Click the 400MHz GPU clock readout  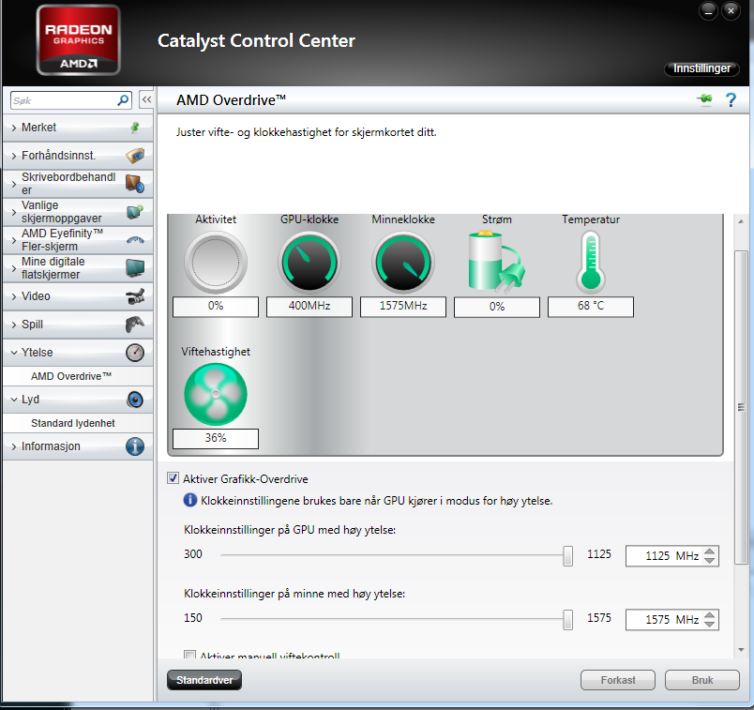click(x=309, y=307)
